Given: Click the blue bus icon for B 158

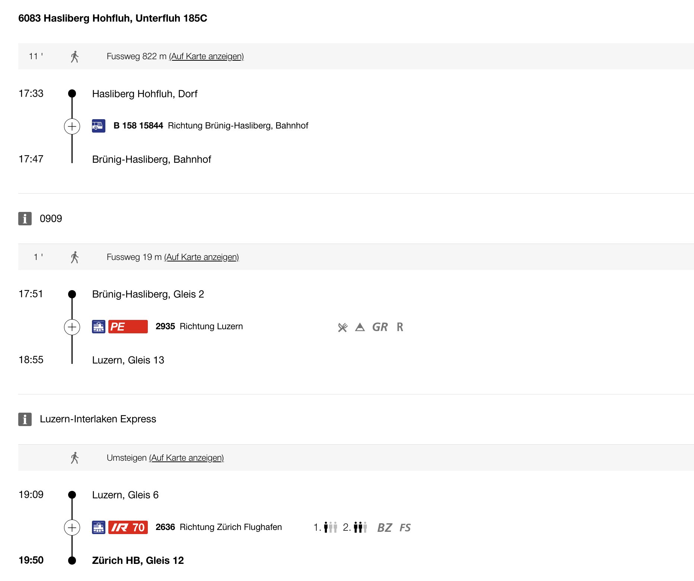Looking at the screenshot, I should point(99,126).
